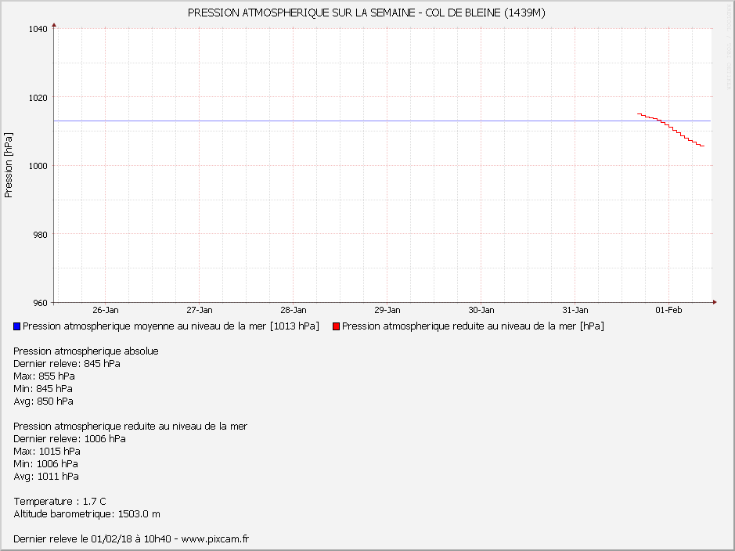Screen dimensions: 735x551
Task: Click the blue legend color square
Action: tap(17, 326)
